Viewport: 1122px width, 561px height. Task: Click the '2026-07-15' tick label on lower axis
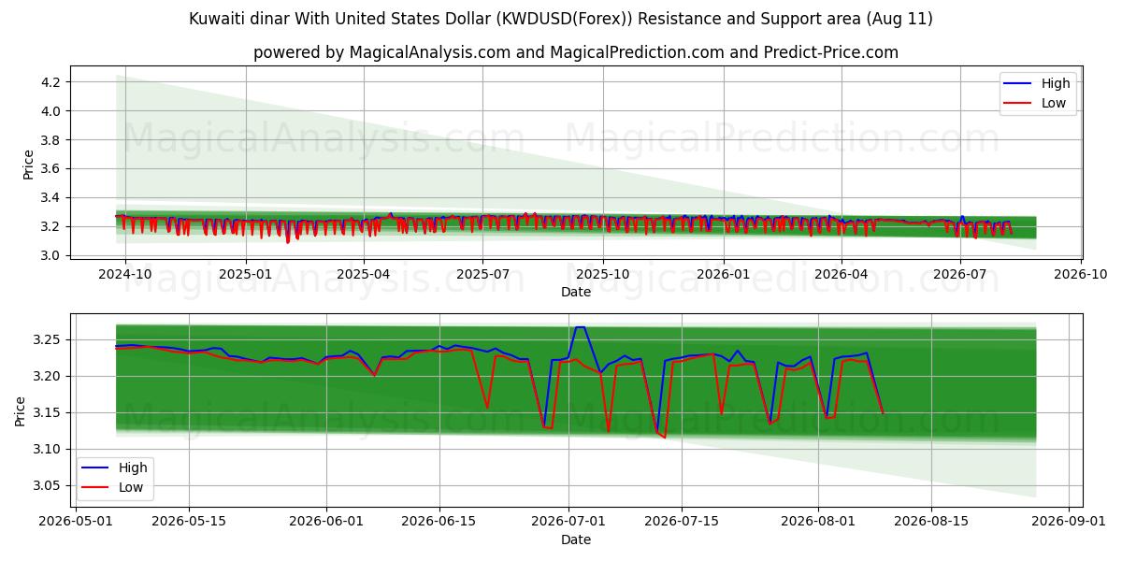(681, 522)
